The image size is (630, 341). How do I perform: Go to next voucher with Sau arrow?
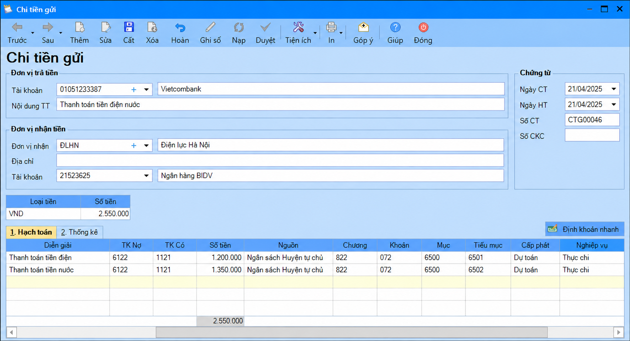(48, 27)
